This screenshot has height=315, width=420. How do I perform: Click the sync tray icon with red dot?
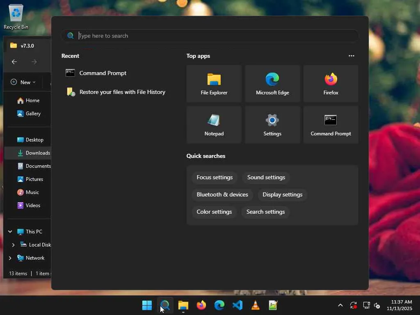[x=353, y=305]
